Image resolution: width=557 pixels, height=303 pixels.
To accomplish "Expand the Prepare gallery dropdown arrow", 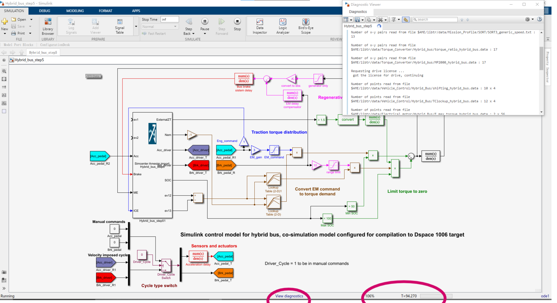I will click(x=136, y=26).
